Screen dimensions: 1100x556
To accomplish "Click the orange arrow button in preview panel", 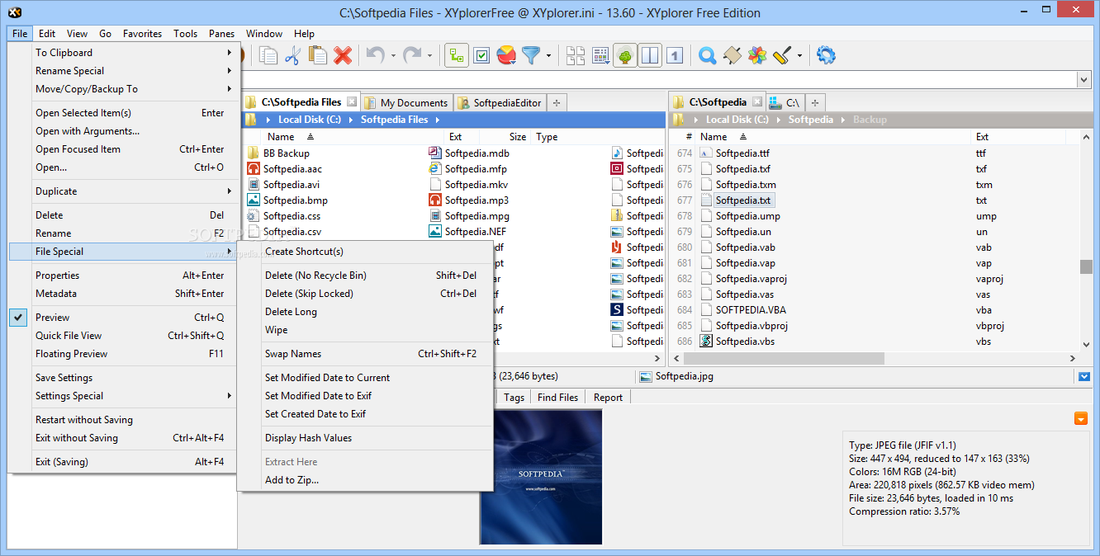I will (x=1081, y=419).
